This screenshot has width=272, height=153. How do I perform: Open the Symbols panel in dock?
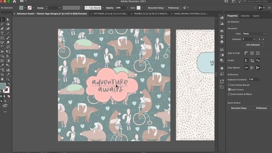tap(222, 42)
